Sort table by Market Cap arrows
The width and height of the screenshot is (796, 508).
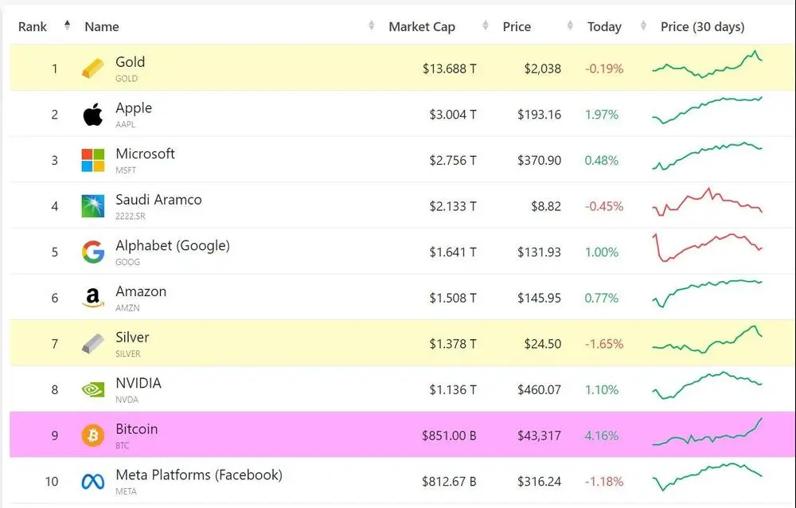tap(486, 25)
